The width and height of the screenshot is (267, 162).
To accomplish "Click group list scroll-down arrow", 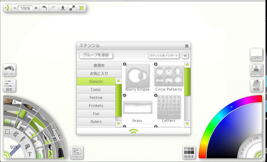I will 118,124.
